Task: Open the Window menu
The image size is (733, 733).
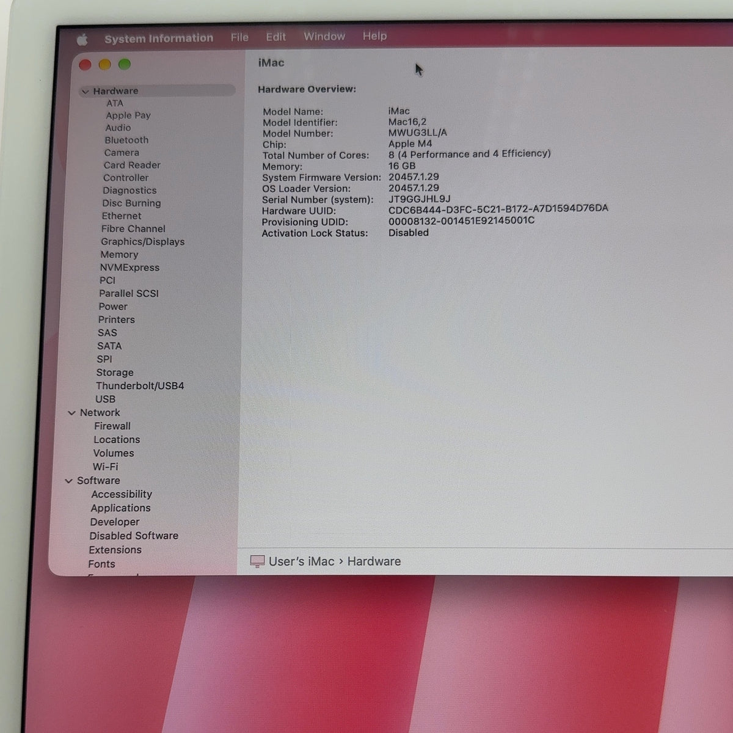Action: 324,36
